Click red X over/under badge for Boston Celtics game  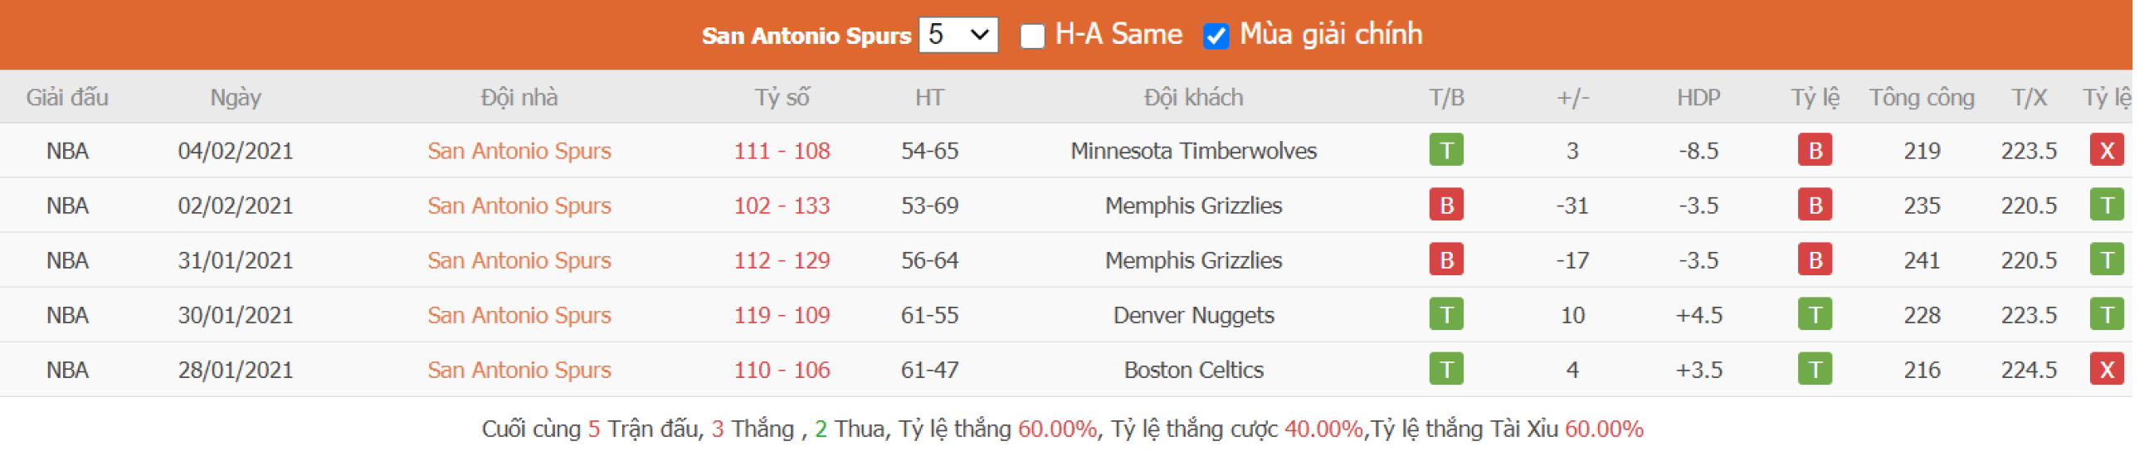coord(2105,370)
